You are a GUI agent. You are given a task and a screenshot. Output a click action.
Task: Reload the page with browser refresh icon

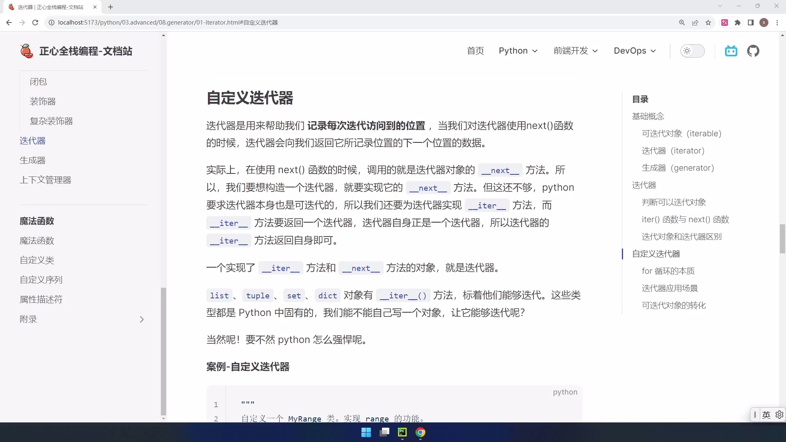point(35,23)
